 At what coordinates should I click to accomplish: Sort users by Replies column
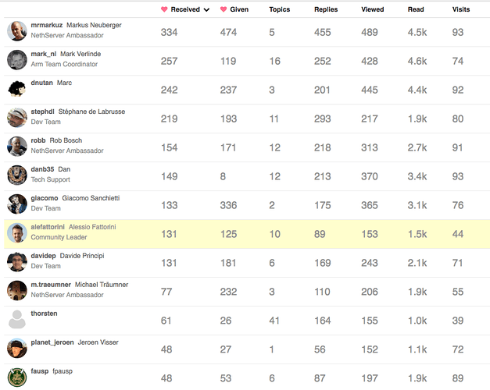pos(326,9)
